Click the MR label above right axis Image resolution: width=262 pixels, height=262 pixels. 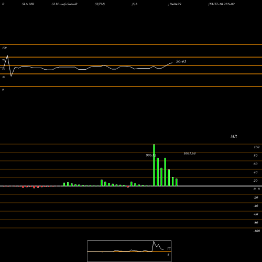(234, 136)
